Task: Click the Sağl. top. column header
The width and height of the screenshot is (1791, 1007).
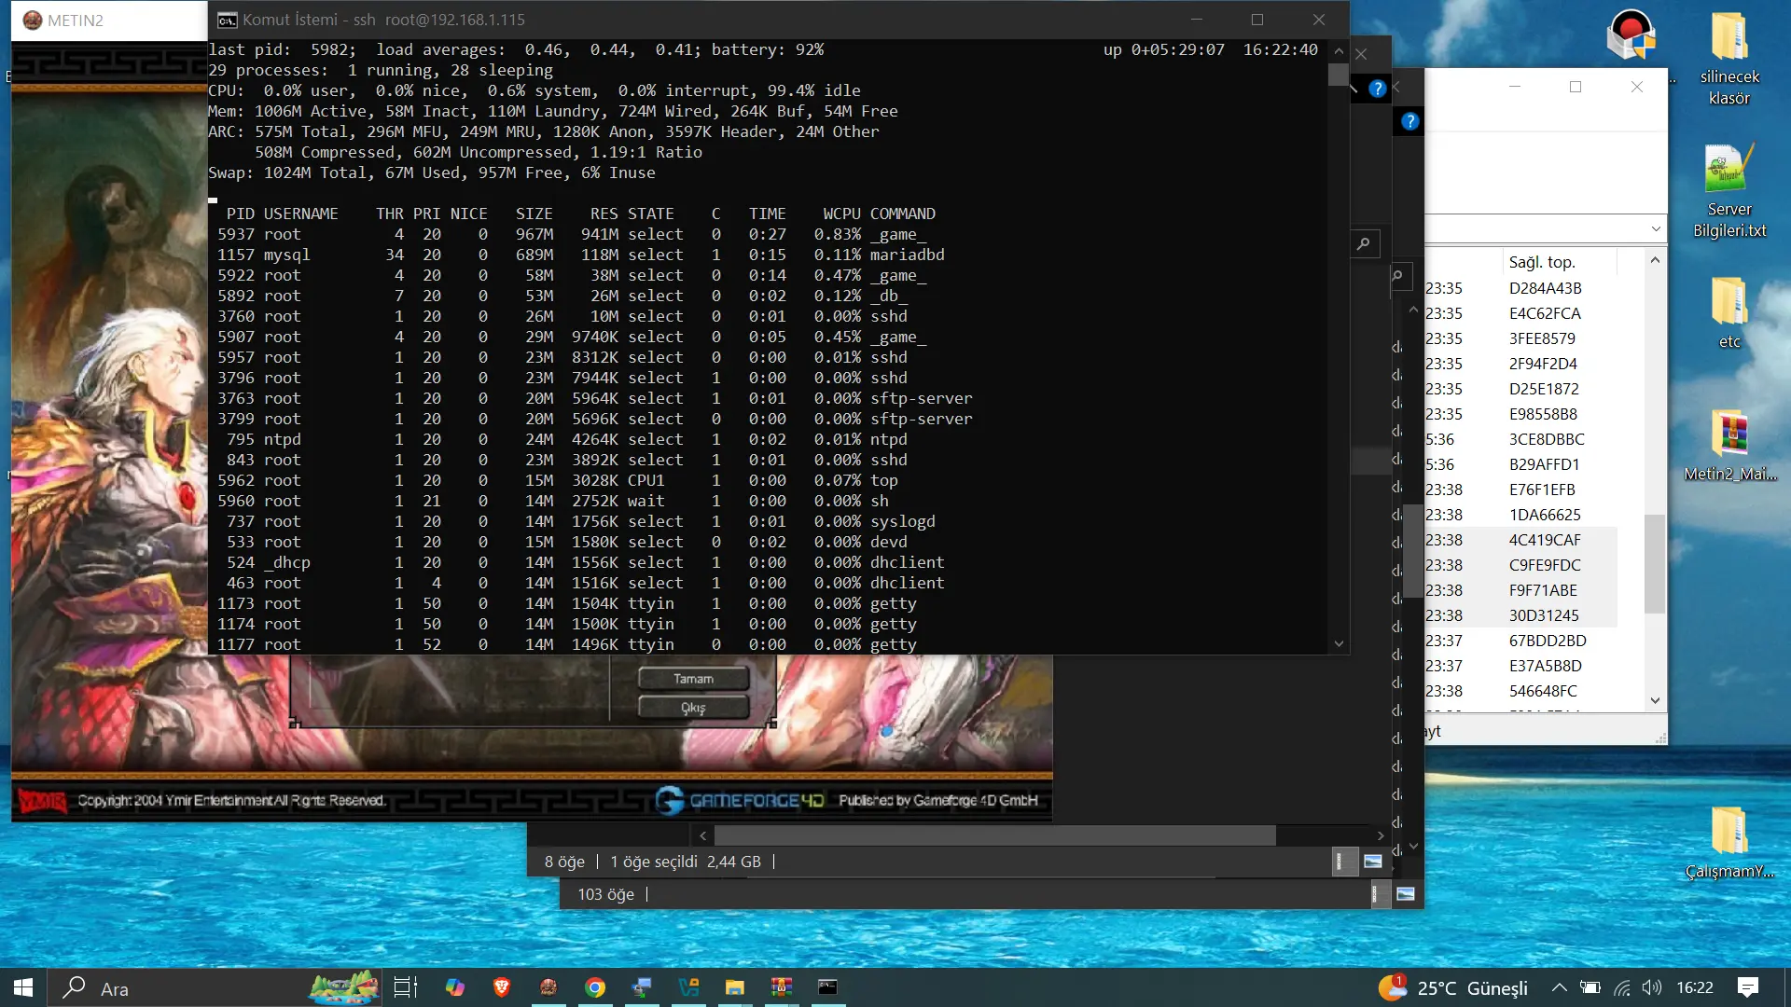Action: [x=1542, y=262]
